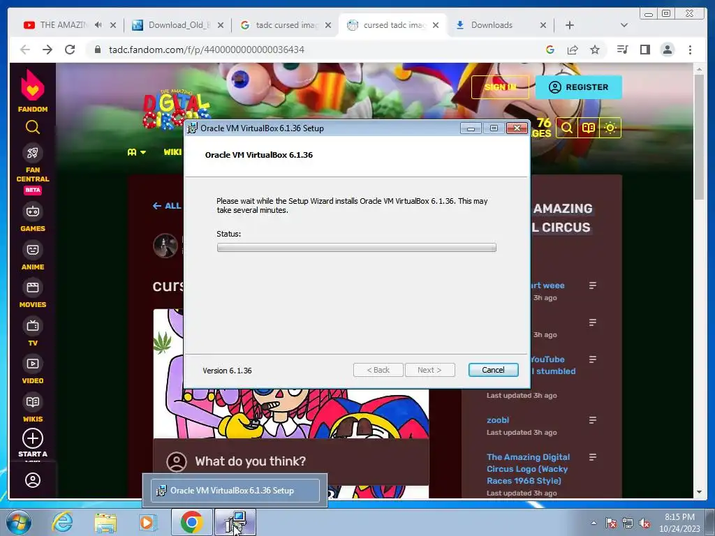Click the address bar URL
The height and width of the screenshot is (536, 715).
pos(206,50)
